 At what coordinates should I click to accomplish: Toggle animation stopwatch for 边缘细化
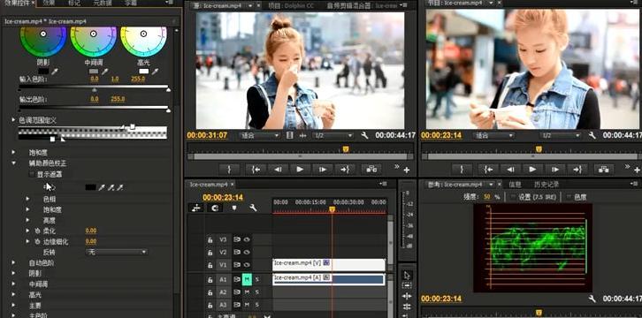coord(38,241)
